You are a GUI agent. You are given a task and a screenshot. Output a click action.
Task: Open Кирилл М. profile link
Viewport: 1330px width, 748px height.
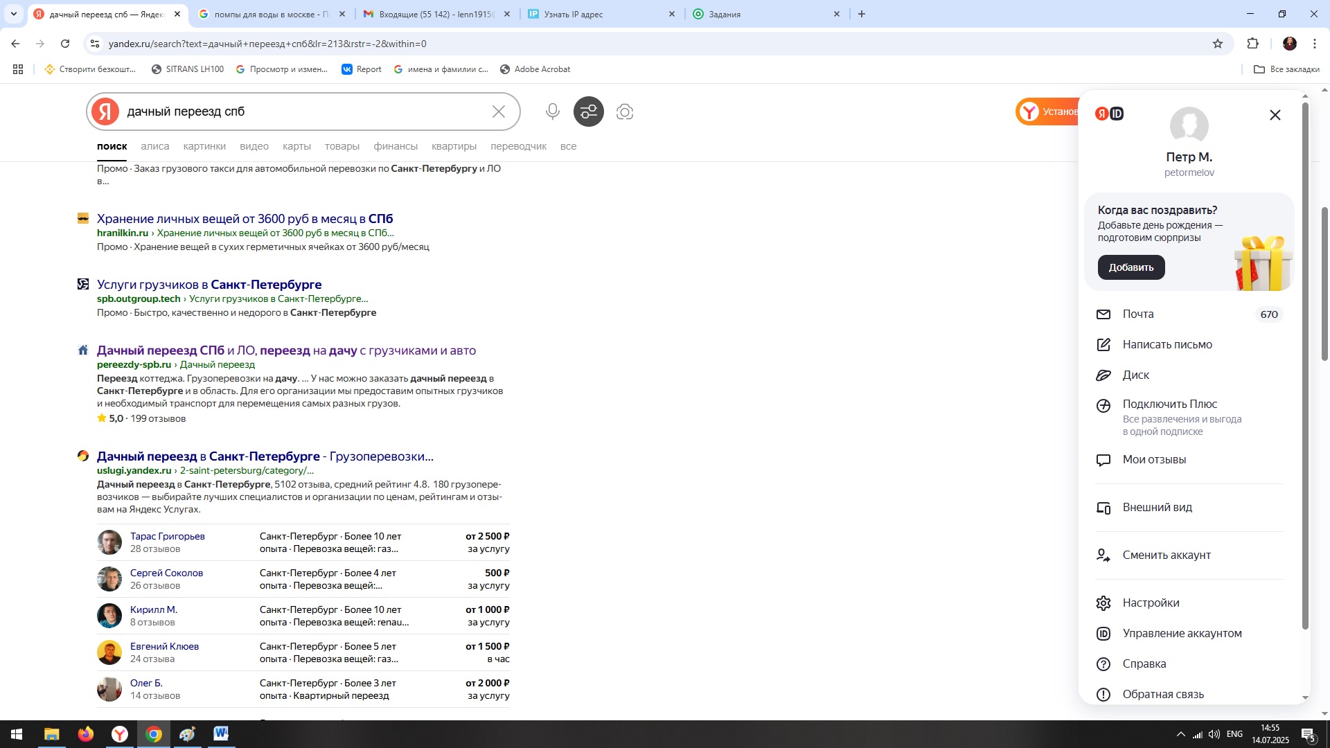click(154, 609)
